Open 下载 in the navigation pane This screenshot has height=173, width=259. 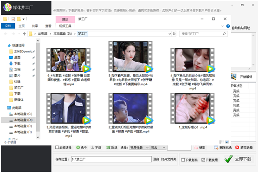tap(15, 64)
